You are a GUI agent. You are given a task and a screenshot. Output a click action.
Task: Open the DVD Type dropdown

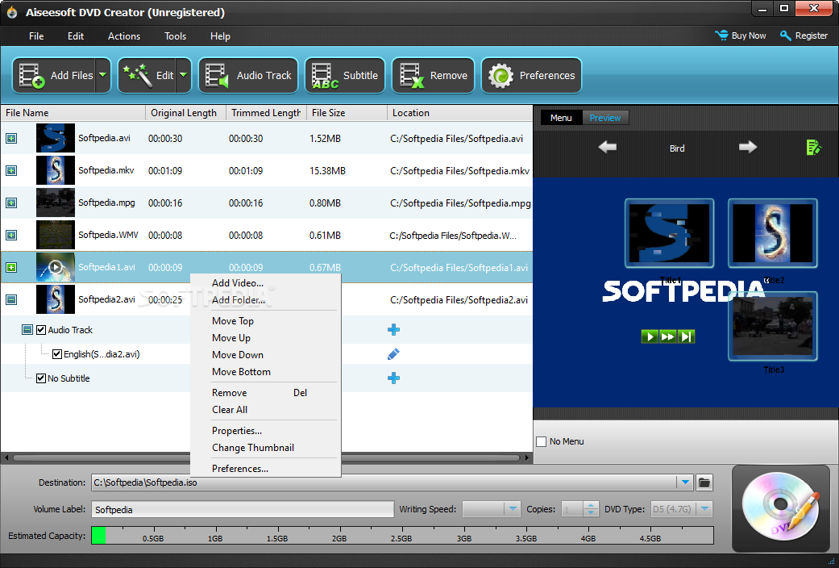pyautogui.click(x=705, y=508)
